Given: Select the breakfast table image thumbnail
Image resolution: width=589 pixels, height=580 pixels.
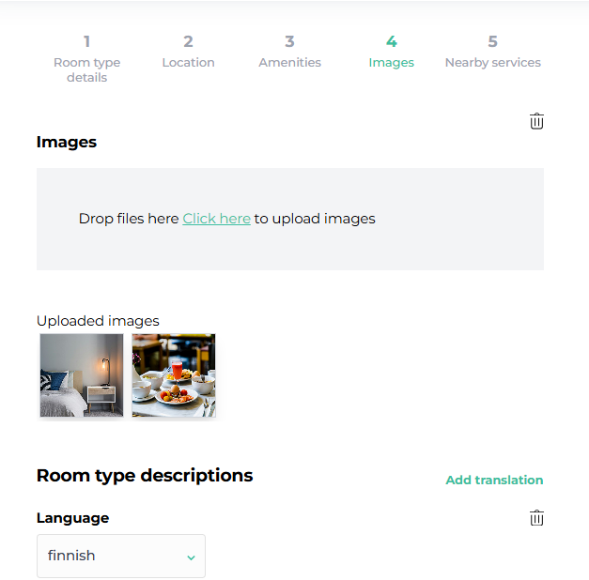Looking at the screenshot, I should pos(174,375).
